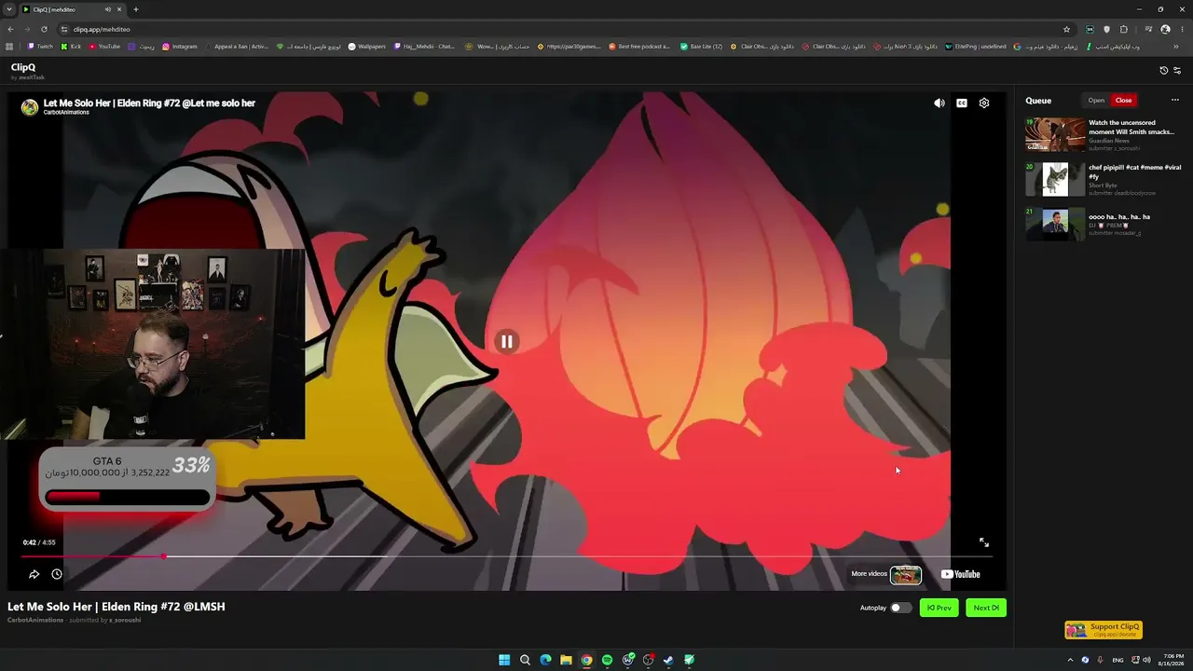The image size is (1193, 671).
Task: Toggle the Autoplay switch
Action: click(900, 608)
